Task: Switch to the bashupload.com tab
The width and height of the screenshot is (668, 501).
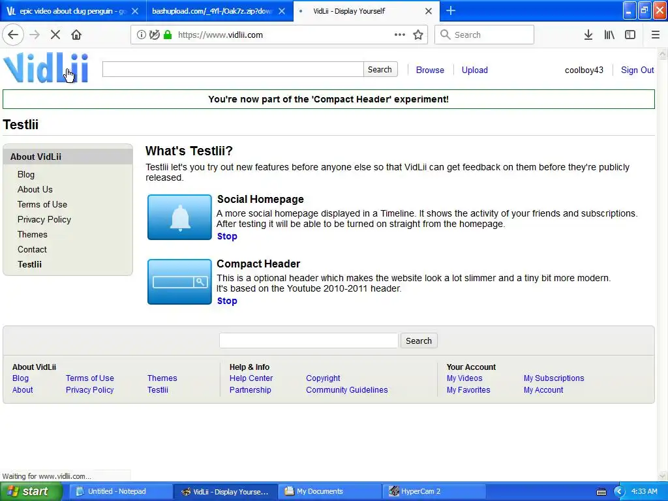Action: 219,10
